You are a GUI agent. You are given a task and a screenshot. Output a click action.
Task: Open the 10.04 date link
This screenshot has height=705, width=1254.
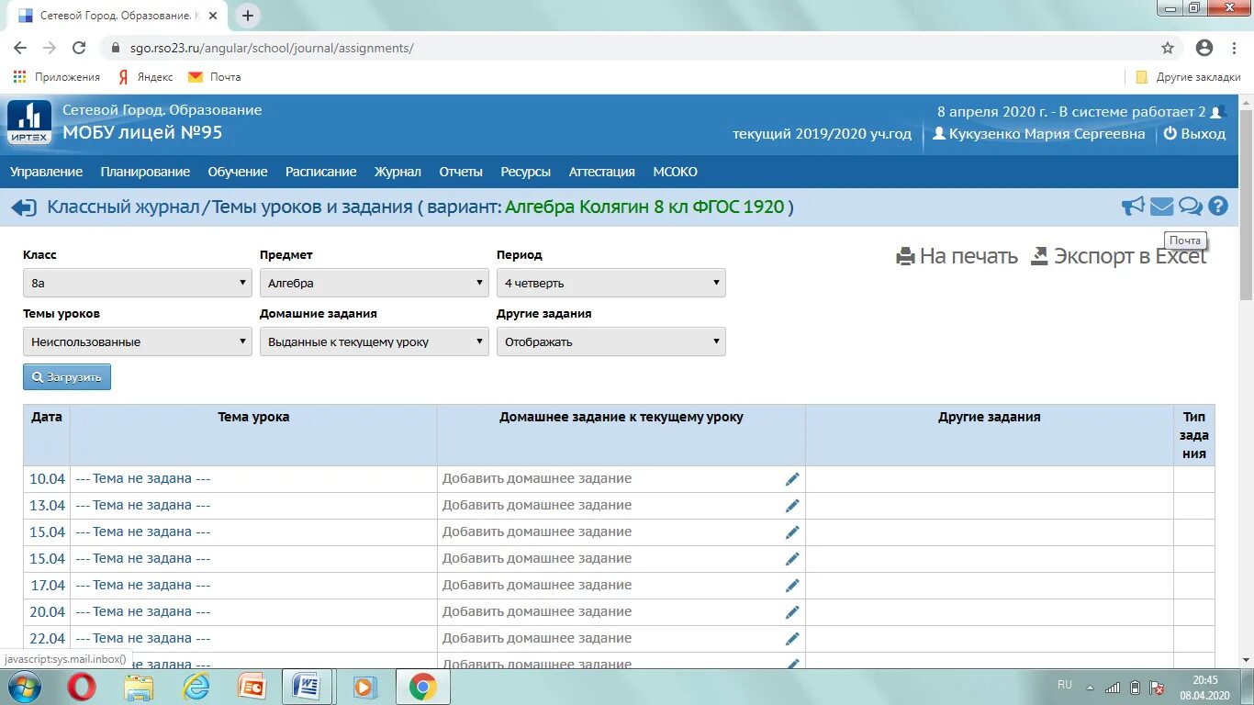point(47,478)
